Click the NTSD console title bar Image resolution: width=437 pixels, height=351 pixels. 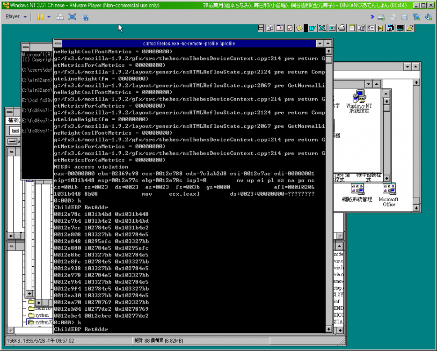(x=187, y=44)
